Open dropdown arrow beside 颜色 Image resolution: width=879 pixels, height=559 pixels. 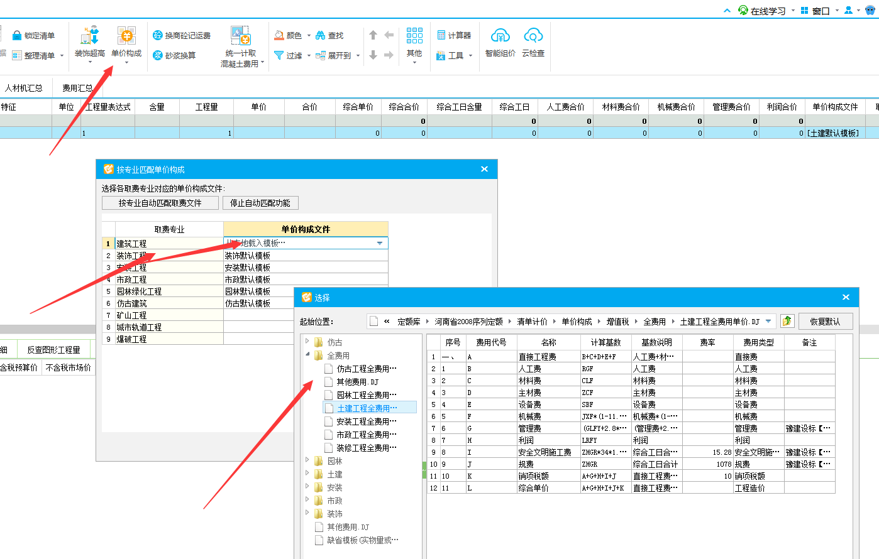click(x=309, y=36)
